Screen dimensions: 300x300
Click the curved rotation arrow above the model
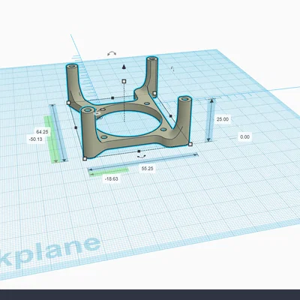[x=112, y=53]
